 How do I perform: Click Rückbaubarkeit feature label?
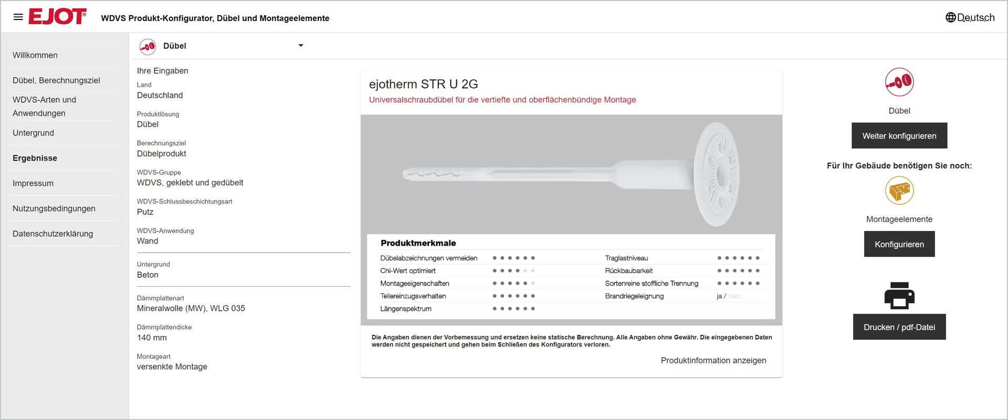click(629, 271)
